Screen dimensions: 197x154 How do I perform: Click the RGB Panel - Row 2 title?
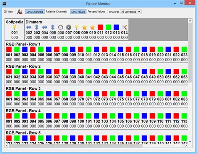click(x=23, y=66)
